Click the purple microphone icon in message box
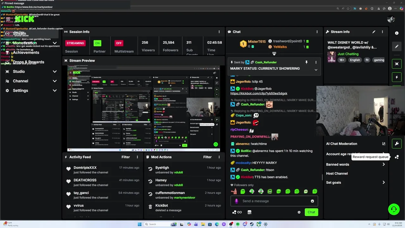 [236, 201]
